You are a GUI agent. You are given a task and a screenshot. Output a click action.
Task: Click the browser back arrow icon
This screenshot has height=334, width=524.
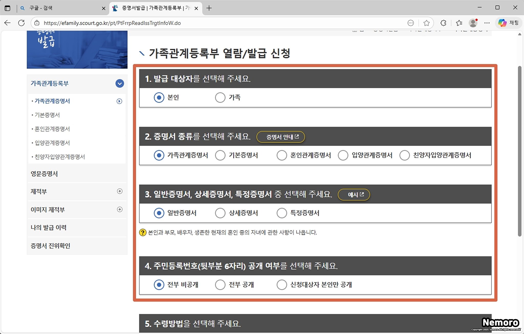click(7, 23)
